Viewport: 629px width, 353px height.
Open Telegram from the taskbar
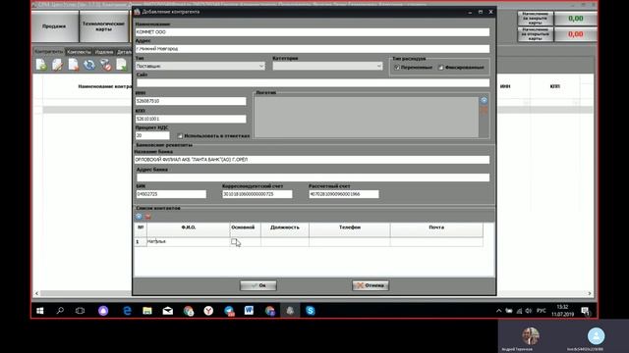[229, 311]
